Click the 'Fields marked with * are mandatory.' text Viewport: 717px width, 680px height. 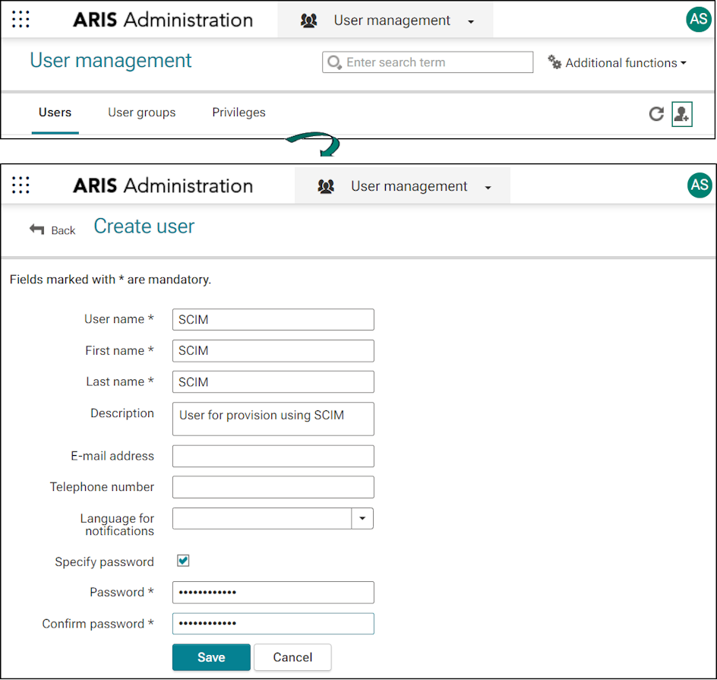click(x=110, y=280)
